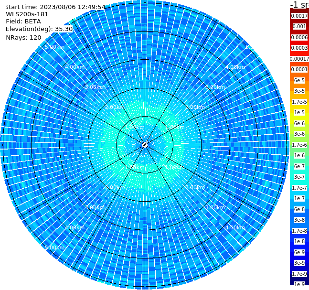Select the 6e-7 colorbar label
The width and height of the screenshot is (309, 290).
tap(299, 166)
